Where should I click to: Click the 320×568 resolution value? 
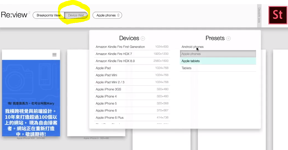pyautogui.click(x=163, y=103)
